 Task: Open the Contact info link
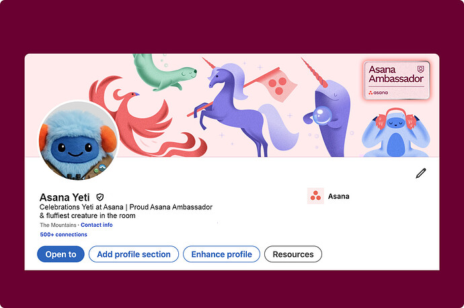click(x=97, y=225)
